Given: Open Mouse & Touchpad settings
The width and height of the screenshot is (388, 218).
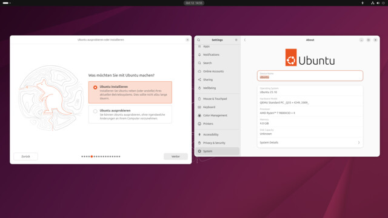Looking at the screenshot, I should pos(217,99).
